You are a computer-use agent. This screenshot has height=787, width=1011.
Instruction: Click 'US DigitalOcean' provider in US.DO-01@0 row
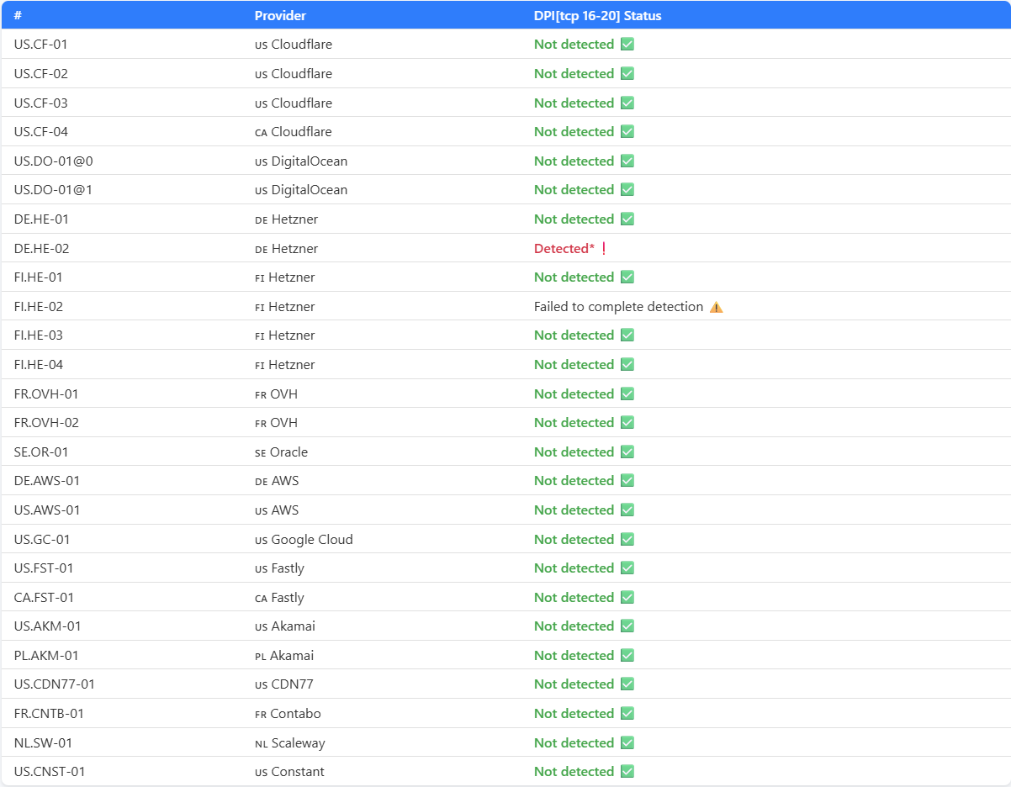tap(301, 161)
